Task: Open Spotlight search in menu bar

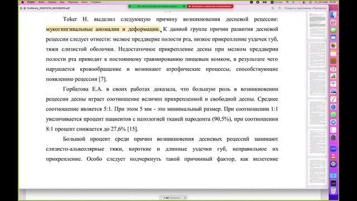Action: coord(293,2)
